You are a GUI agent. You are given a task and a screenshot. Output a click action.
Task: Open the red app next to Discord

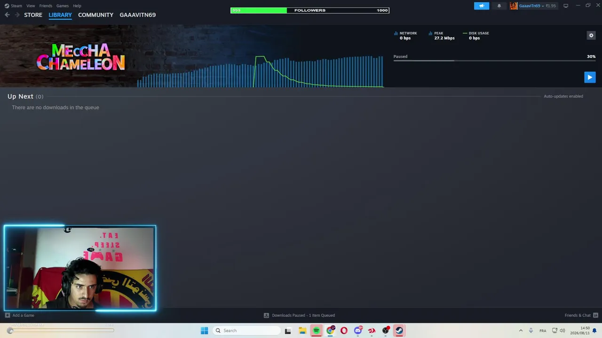tap(372, 330)
